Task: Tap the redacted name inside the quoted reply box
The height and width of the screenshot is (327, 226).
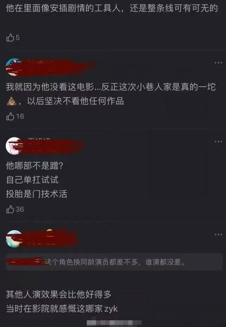Action: 25,262
